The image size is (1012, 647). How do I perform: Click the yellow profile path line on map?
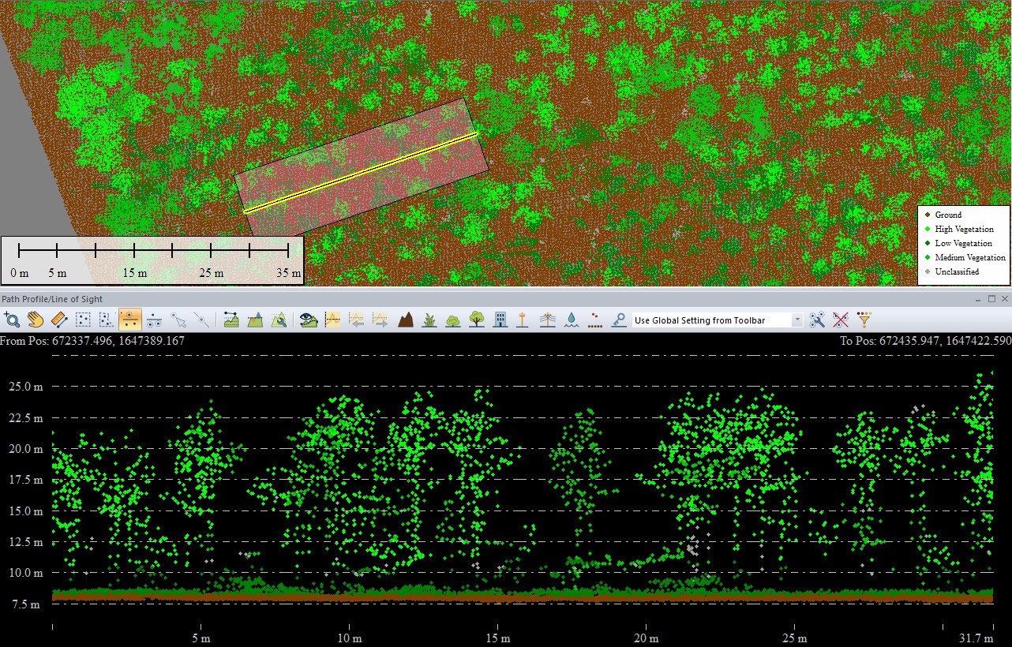click(362, 173)
